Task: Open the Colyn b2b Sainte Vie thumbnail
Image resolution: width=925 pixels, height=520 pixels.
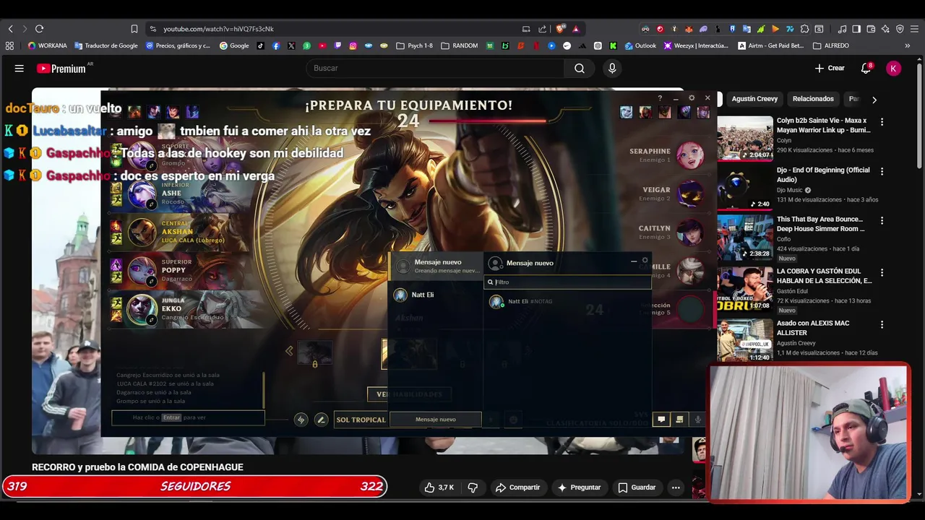Action: coord(744,138)
